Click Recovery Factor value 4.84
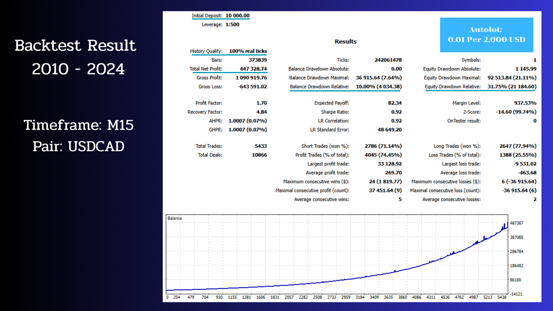 click(262, 112)
